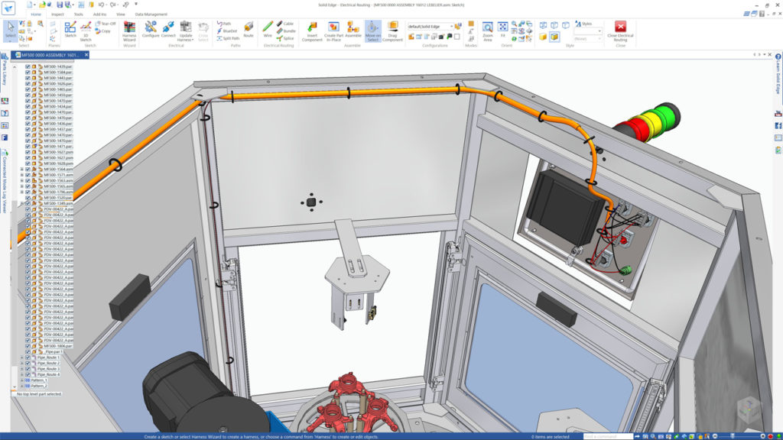Click the command finder input field
The height and width of the screenshot is (440, 783).
point(608,435)
